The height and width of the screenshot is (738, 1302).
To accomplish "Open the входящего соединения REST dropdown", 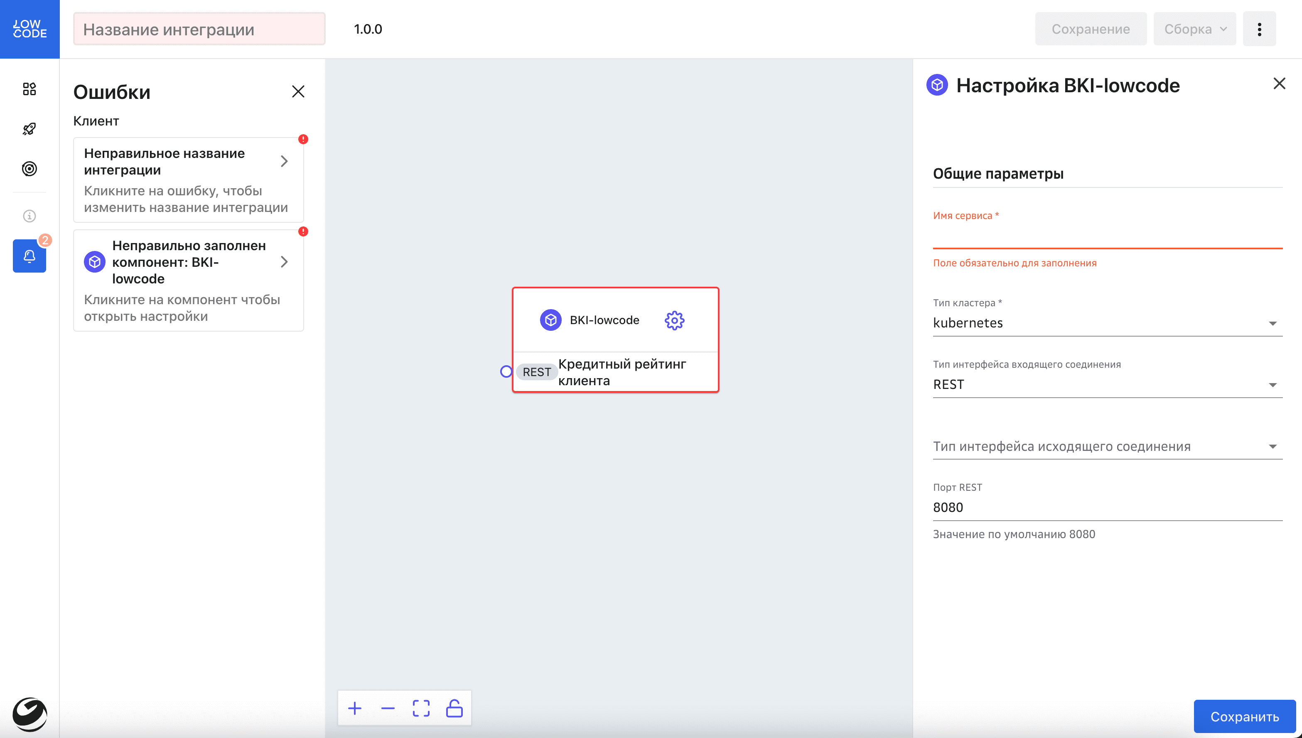I will point(1107,385).
